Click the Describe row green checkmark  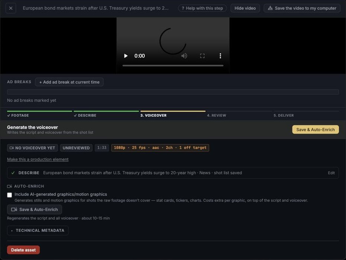(13, 173)
